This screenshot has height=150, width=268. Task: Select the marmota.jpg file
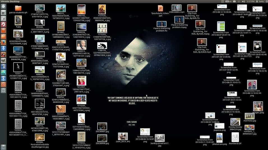point(249,118)
